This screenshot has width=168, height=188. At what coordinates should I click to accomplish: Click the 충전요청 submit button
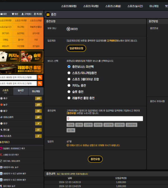point(95,159)
